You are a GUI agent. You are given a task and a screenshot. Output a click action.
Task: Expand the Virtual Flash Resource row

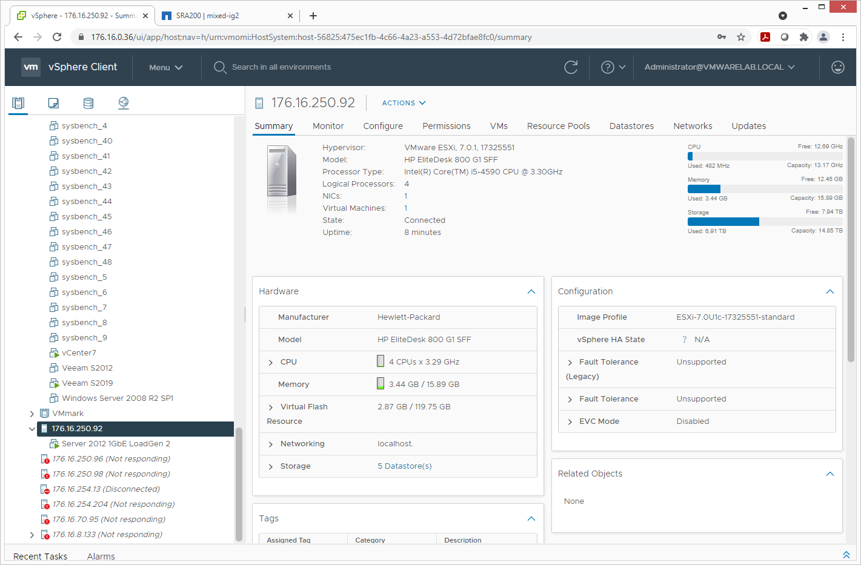(x=271, y=407)
